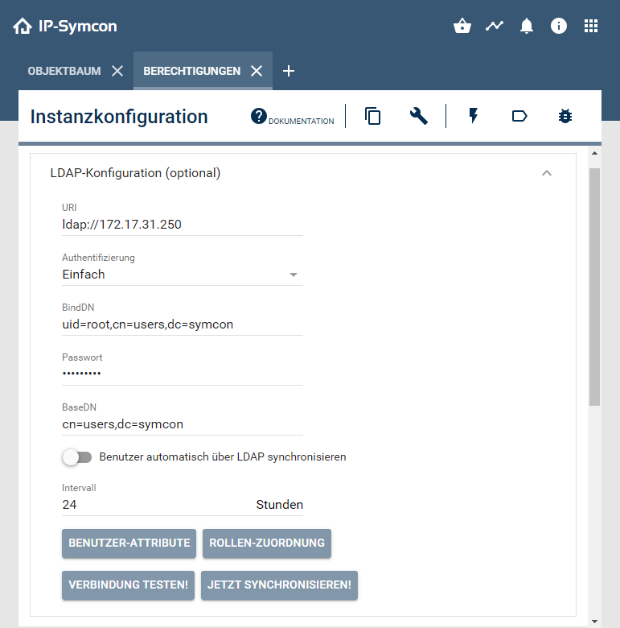Open the store basket icon
Image resolution: width=620 pixels, height=628 pixels.
[462, 27]
